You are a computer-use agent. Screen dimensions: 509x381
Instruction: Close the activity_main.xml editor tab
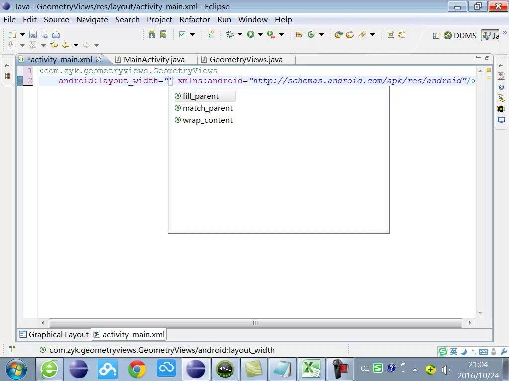99,59
